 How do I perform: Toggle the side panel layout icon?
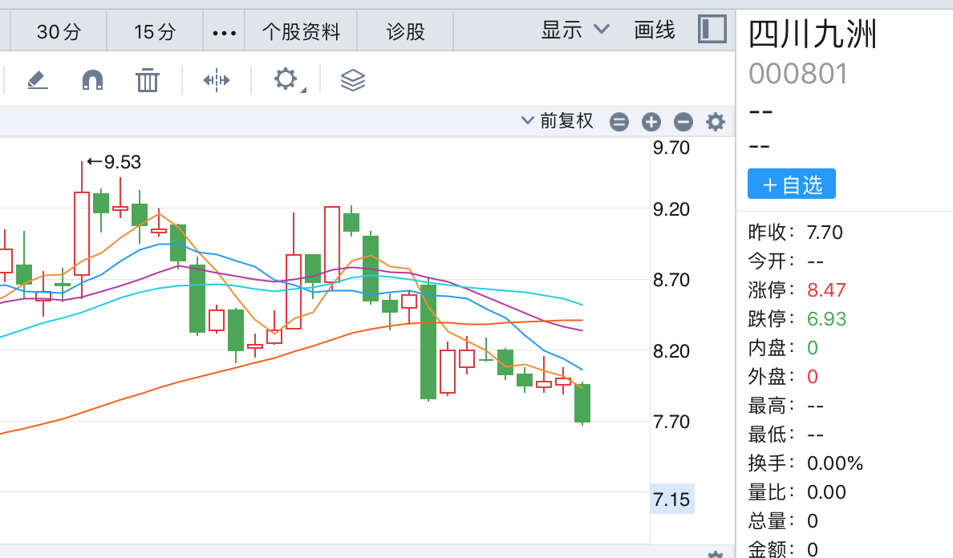[712, 29]
